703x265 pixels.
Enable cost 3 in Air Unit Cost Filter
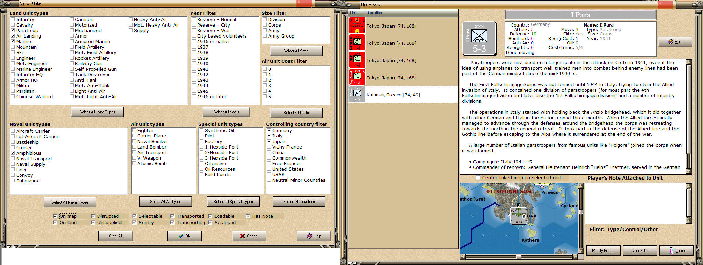265,85
